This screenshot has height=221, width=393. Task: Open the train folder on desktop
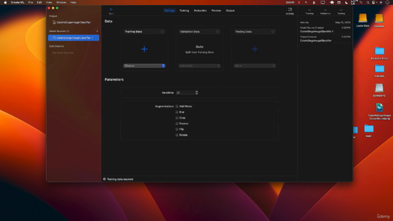[x=368, y=129]
